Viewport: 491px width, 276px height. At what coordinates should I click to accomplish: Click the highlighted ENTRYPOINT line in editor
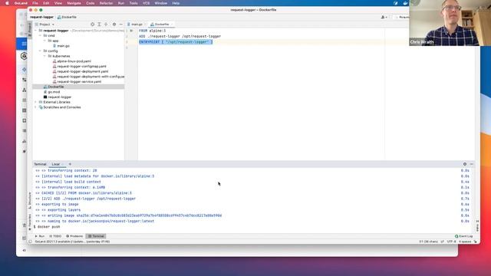176,42
